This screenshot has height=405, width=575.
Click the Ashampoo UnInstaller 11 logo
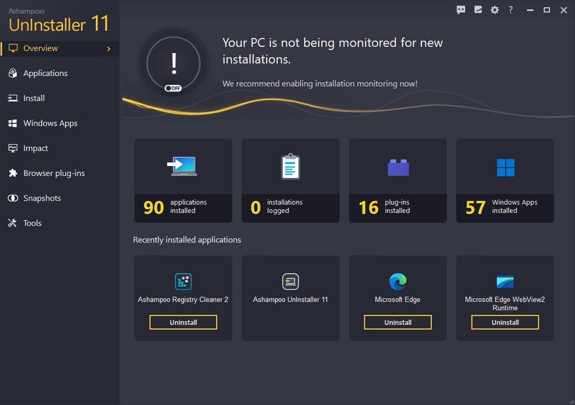[59, 20]
